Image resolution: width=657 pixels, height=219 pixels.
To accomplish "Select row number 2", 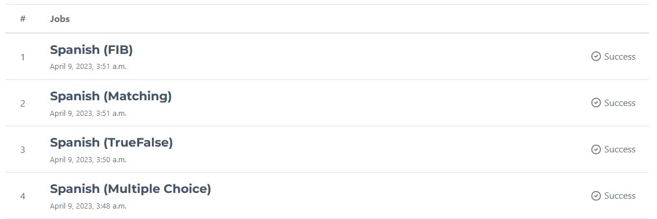I will click(23, 104).
